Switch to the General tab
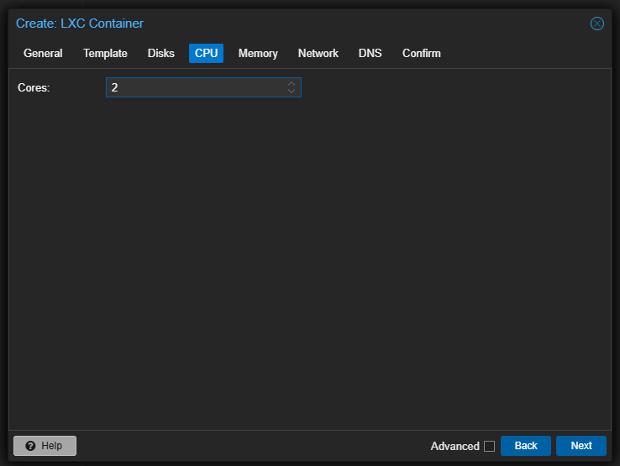Image resolution: width=620 pixels, height=466 pixels. point(43,53)
